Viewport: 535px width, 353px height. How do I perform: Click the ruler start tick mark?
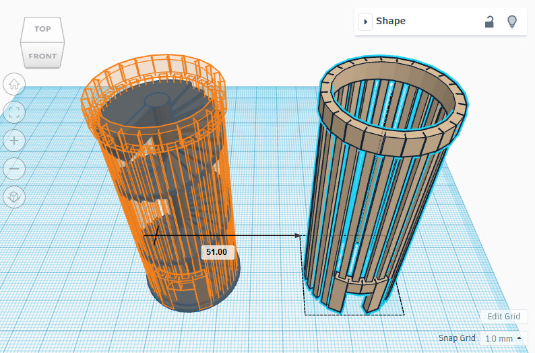156,235
